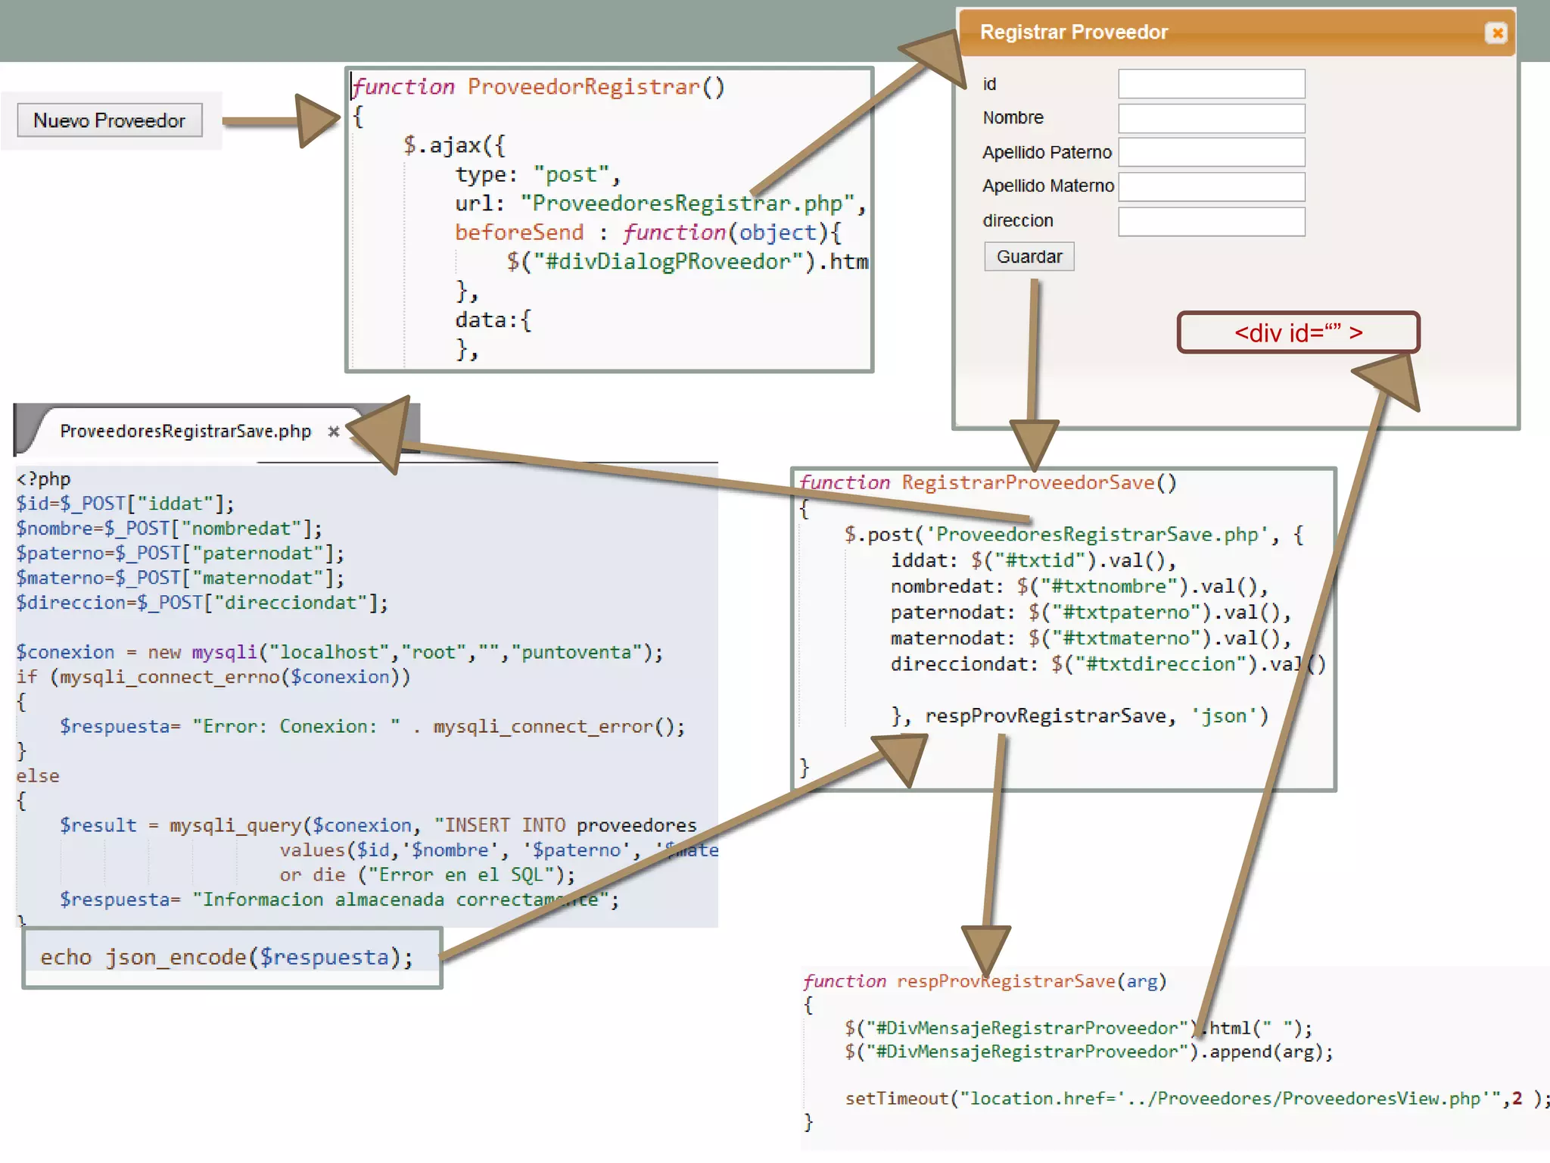Click the Apellido Paterno input
Viewport: 1550px width, 1163px height.
[x=1211, y=152]
